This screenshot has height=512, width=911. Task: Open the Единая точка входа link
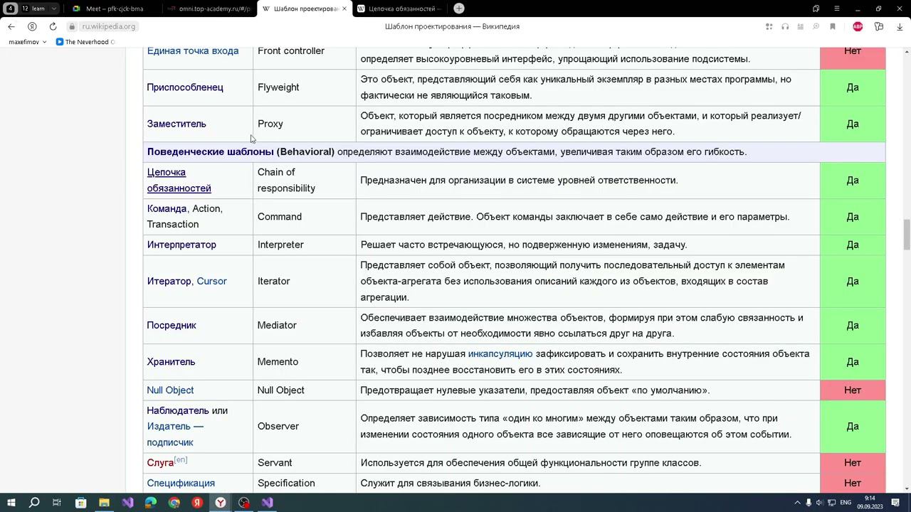(193, 50)
